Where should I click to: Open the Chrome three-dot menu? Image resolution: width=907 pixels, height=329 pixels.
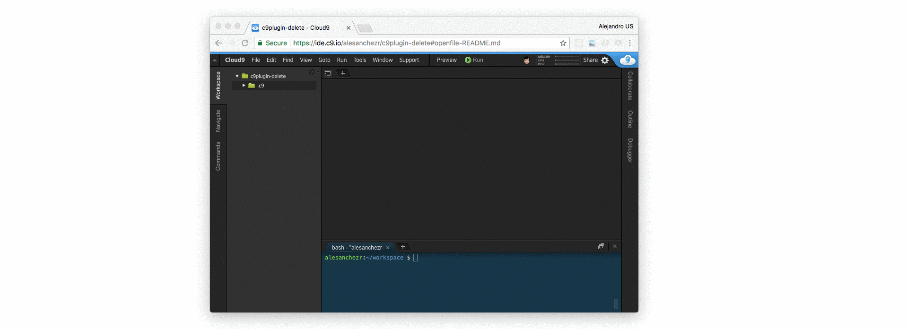click(630, 43)
